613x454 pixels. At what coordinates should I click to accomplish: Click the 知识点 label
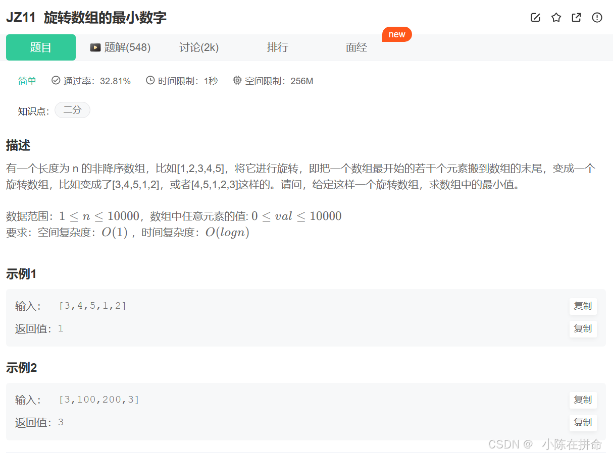click(x=33, y=111)
